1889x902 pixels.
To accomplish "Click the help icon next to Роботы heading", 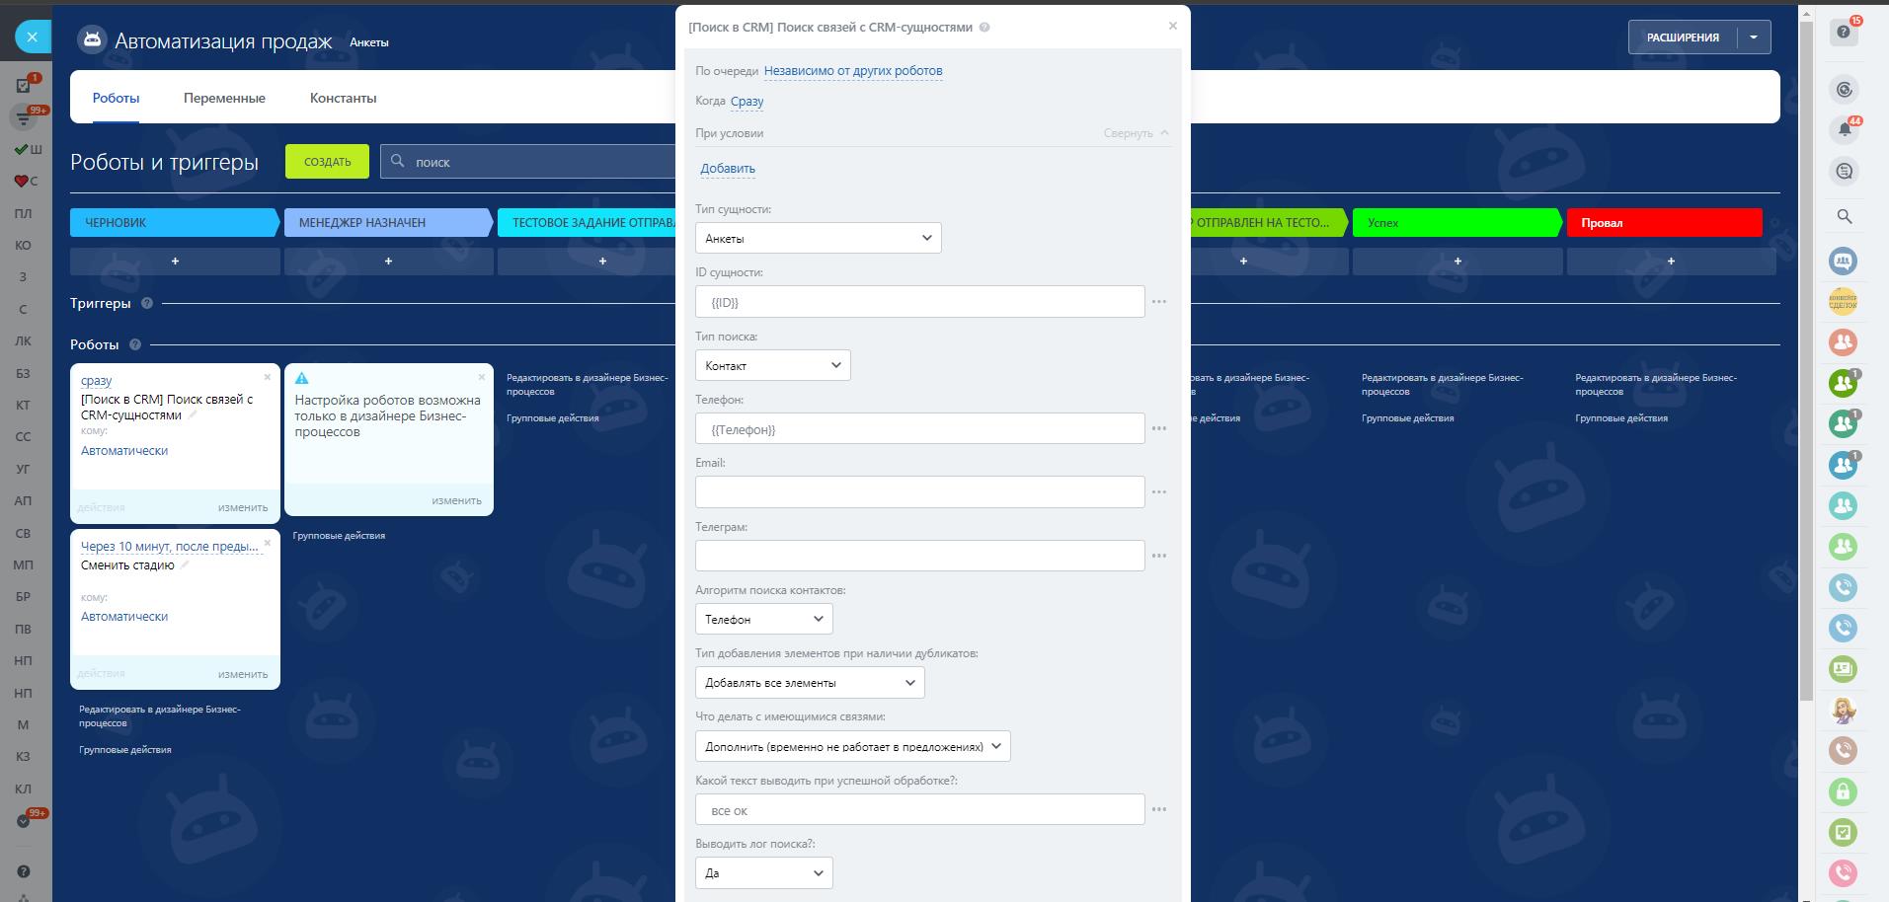I will (x=135, y=344).
